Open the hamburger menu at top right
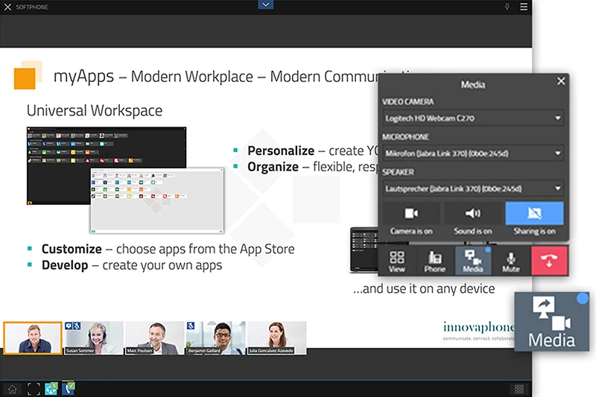 tap(524, 6)
